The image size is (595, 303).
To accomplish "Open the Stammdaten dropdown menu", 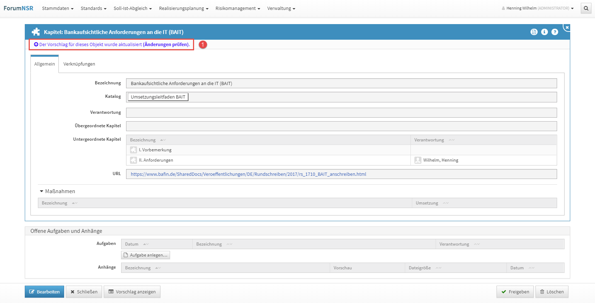I will coord(58,8).
